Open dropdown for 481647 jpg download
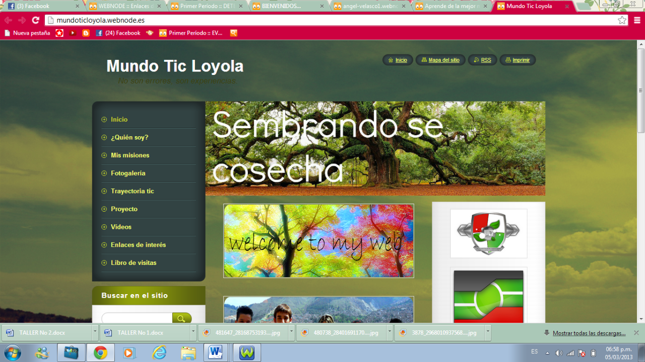This screenshot has width=645, height=362. coord(291,332)
